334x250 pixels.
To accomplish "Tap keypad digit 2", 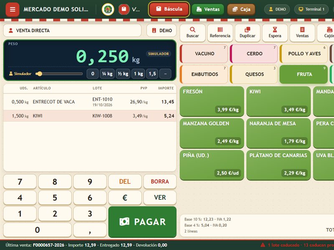I will pos(55,214).
